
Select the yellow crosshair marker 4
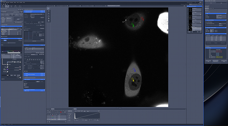point(132,79)
